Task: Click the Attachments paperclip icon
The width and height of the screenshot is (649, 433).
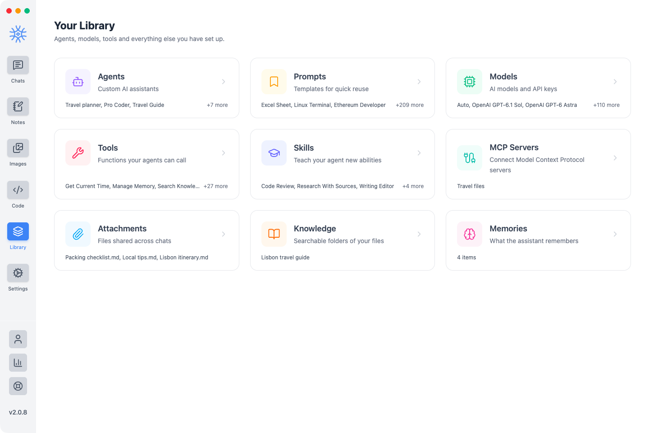Action: click(78, 234)
